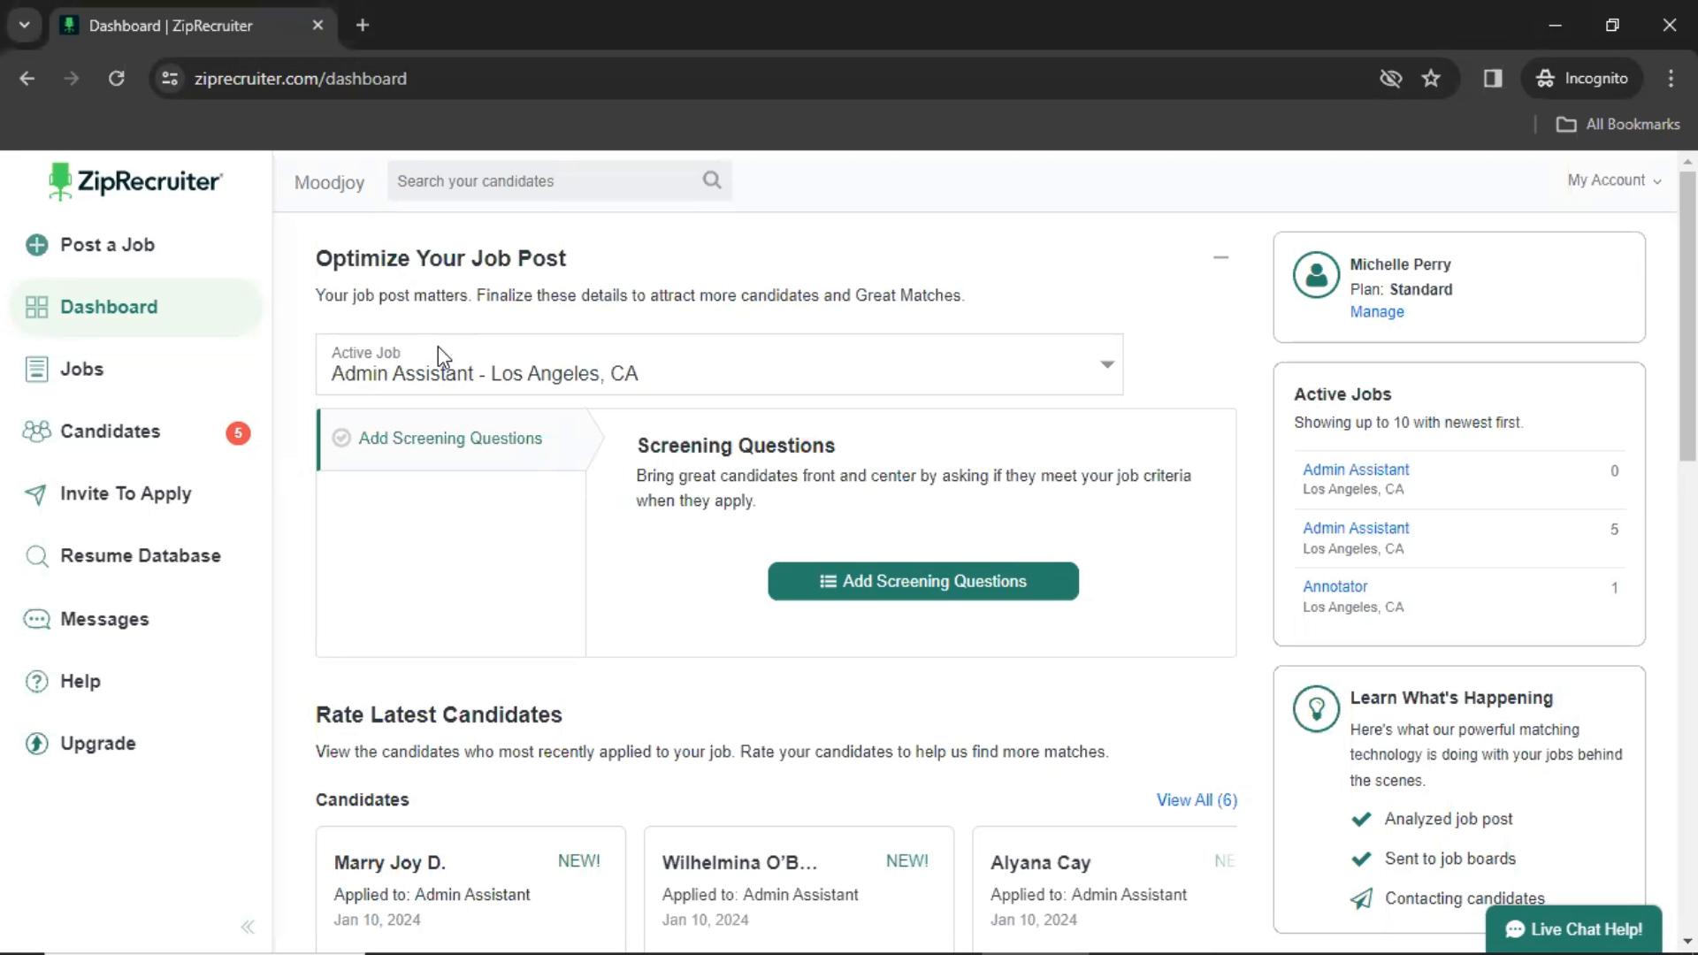Screen dimensions: 1698x955
Task: Open the Candidates sidebar icon
Action: (36, 432)
